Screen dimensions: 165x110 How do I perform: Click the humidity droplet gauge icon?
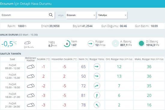click(x=67, y=44)
